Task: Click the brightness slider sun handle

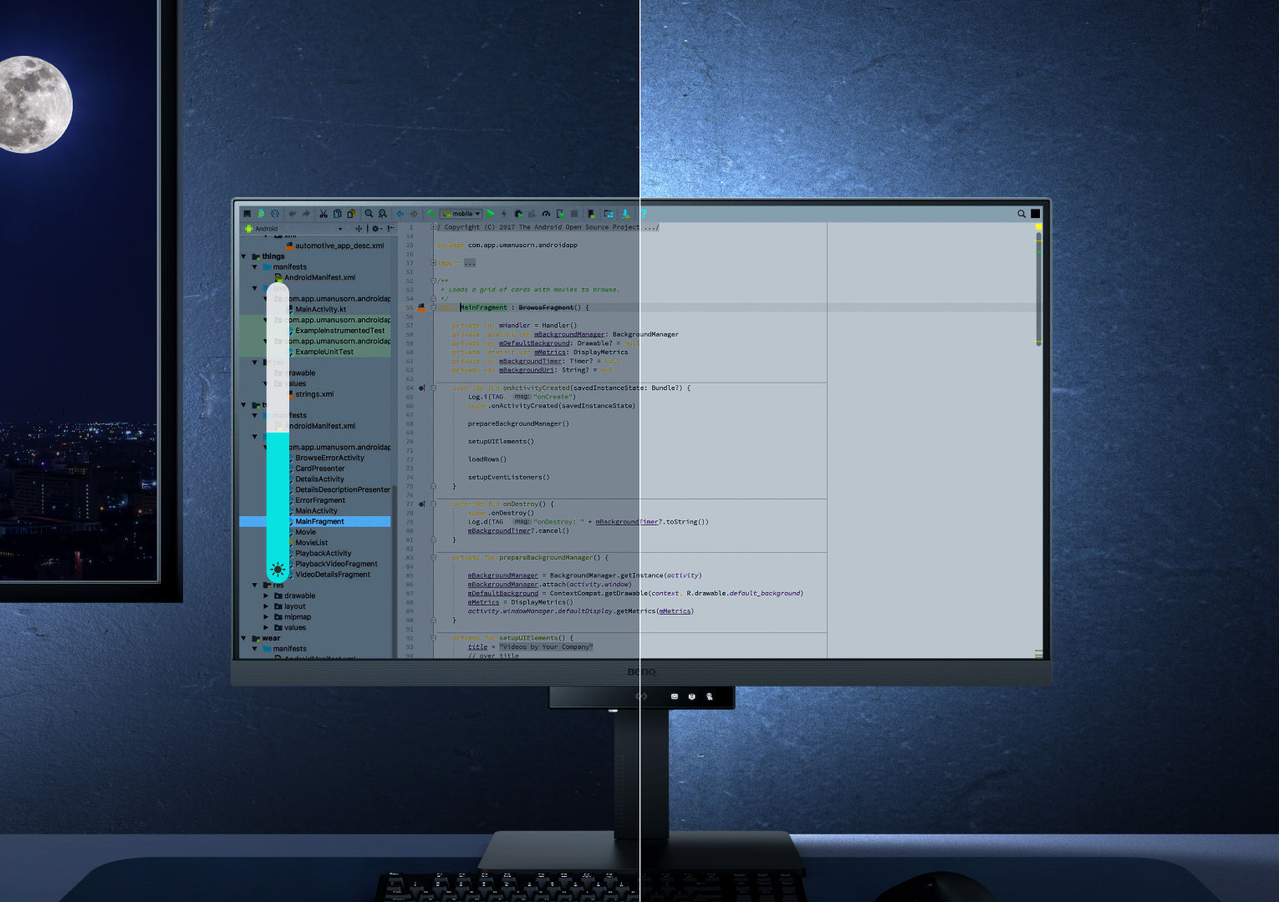Action: pyautogui.click(x=278, y=570)
